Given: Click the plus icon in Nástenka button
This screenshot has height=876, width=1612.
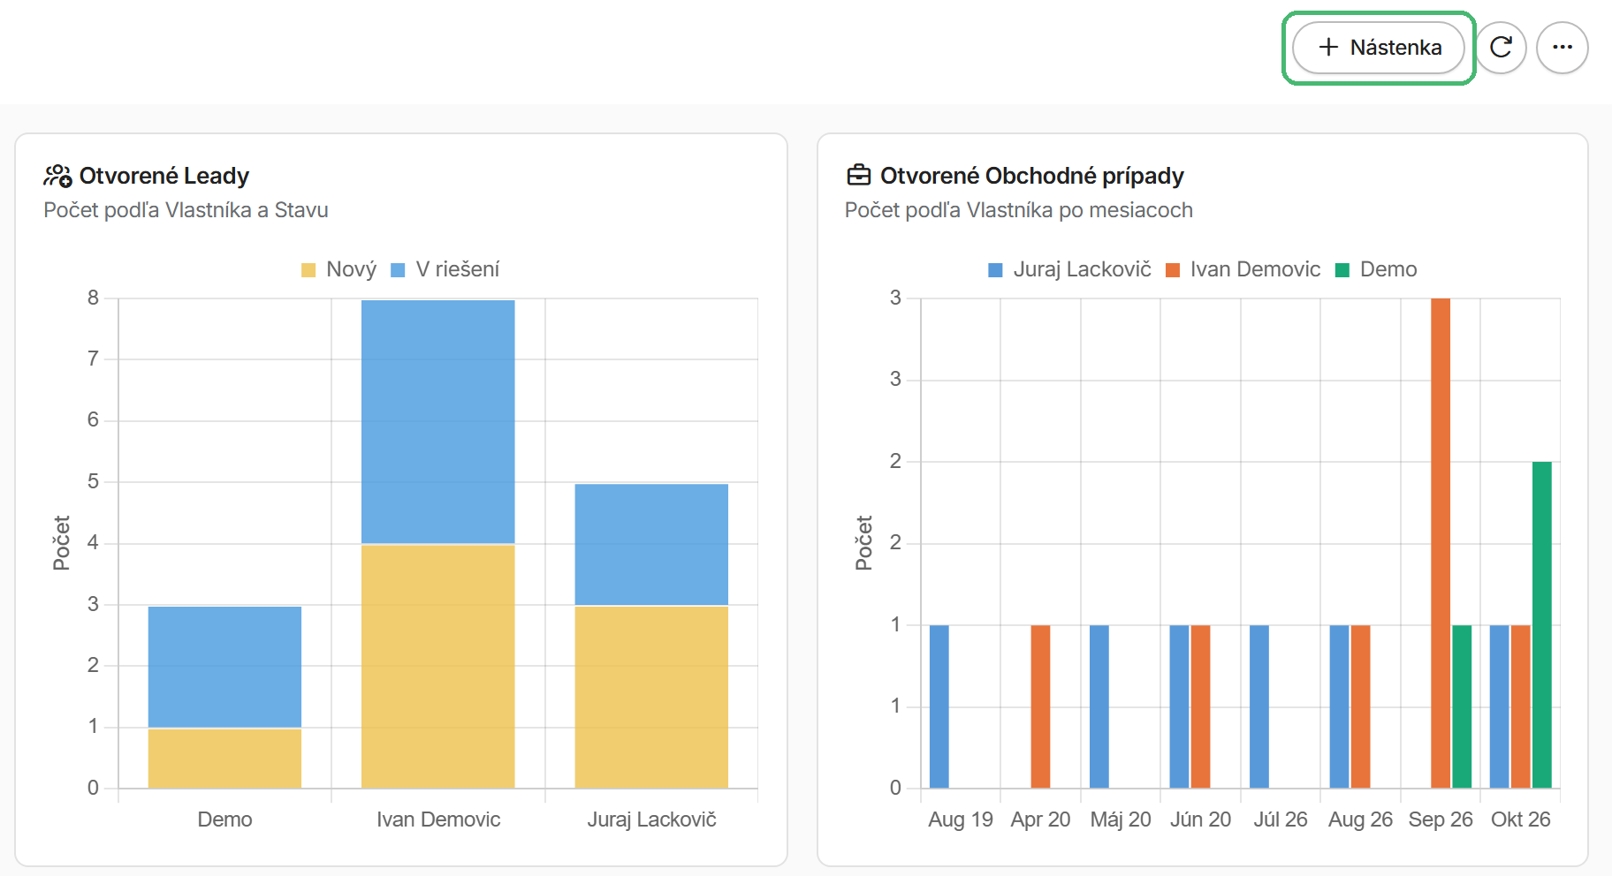Looking at the screenshot, I should coord(1328,48).
